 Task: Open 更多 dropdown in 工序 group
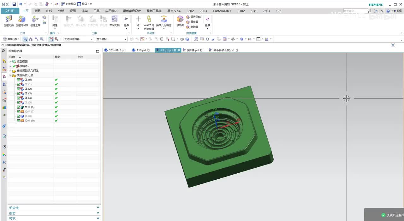(x=126, y=22)
